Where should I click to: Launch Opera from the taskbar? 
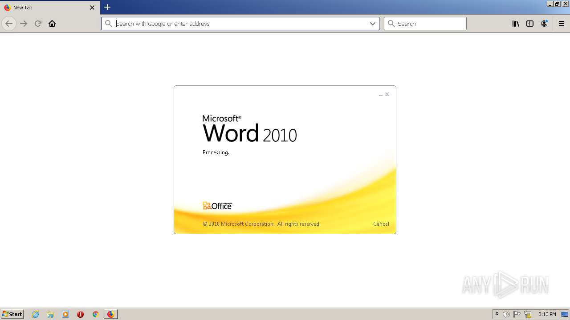pyautogui.click(x=80, y=314)
